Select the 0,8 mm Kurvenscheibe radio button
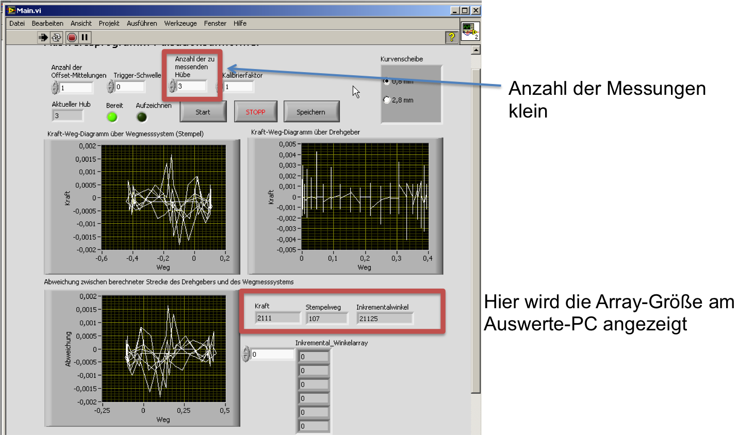738x435 pixels. pos(387,81)
